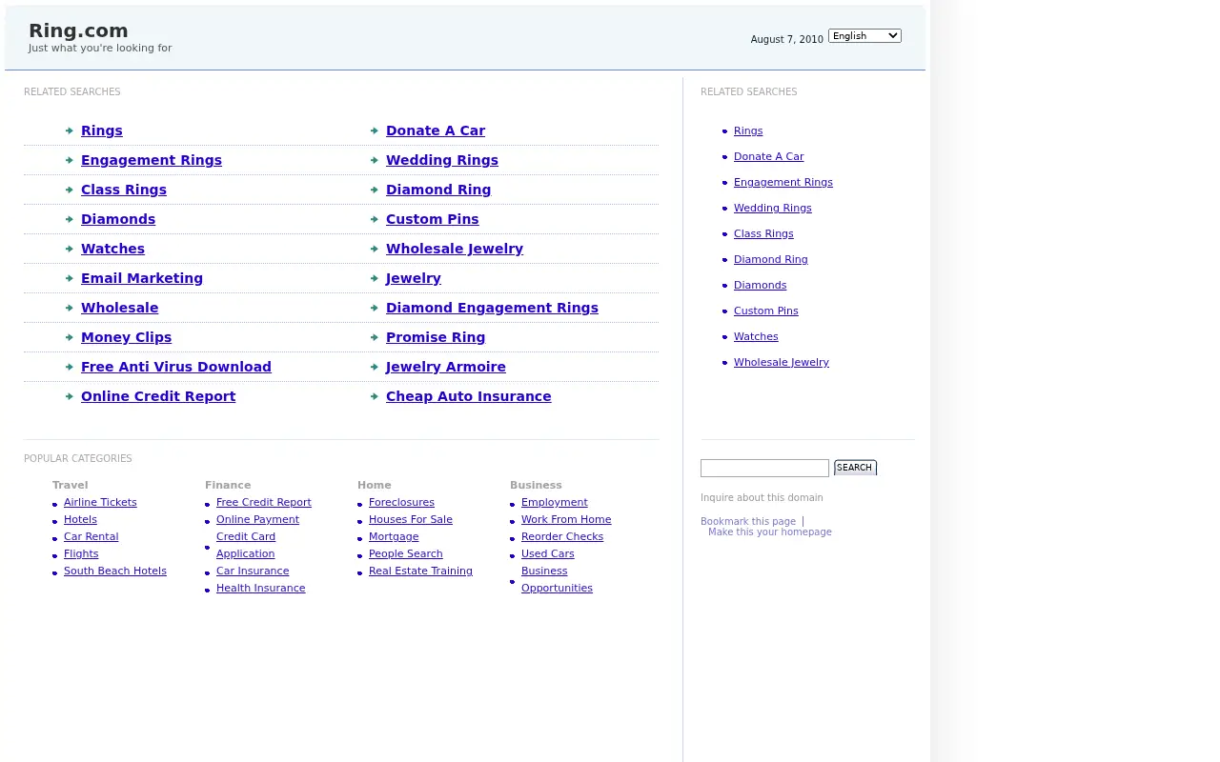
Task: Go to Email Marketing link
Action: pos(142,278)
